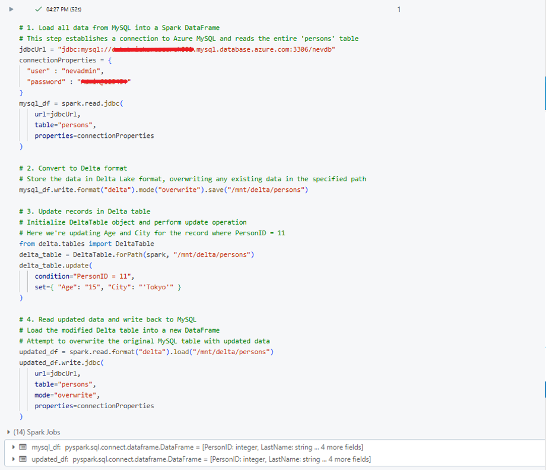The width and height of the screenshot is (546, 470).
Task: Click the upper blue marker on scrollbar
Action: (x=544, y=92)
